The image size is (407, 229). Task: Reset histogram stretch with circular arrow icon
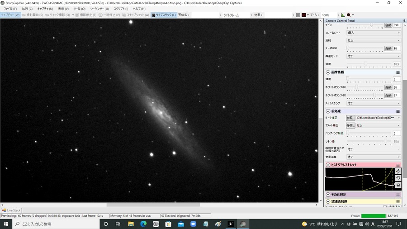(398, 178)
